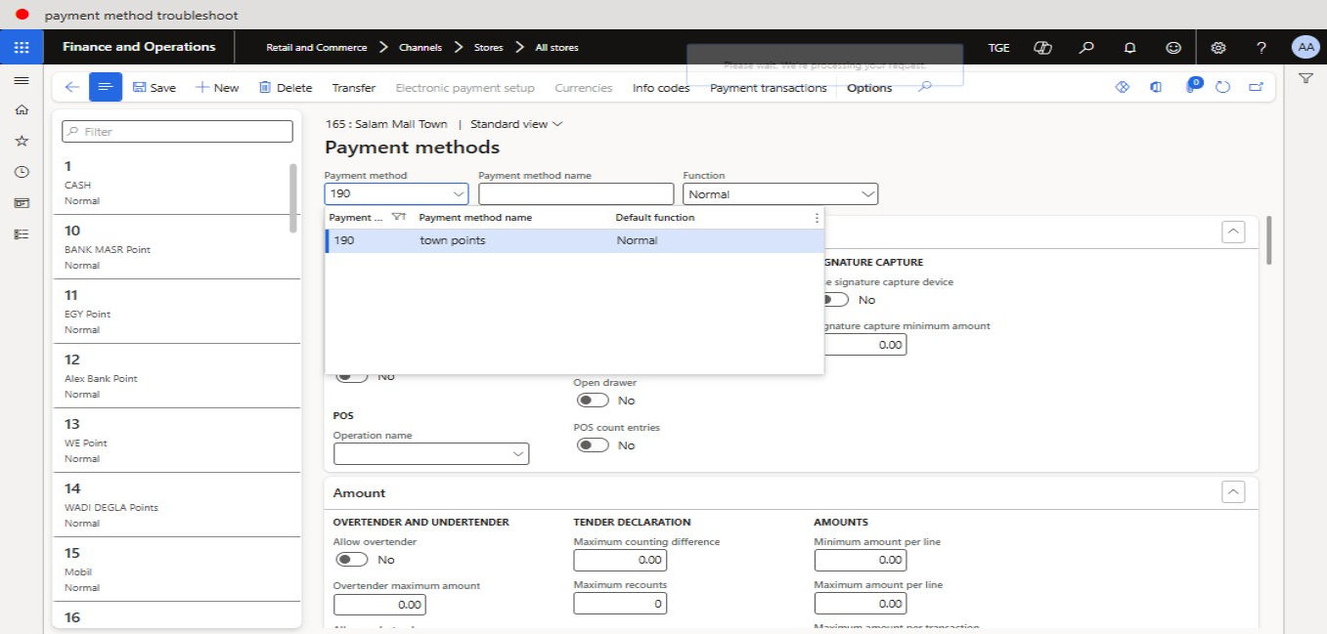Click the Payment method name field
Screen dimensions: 1327x634
click(576, 193)
